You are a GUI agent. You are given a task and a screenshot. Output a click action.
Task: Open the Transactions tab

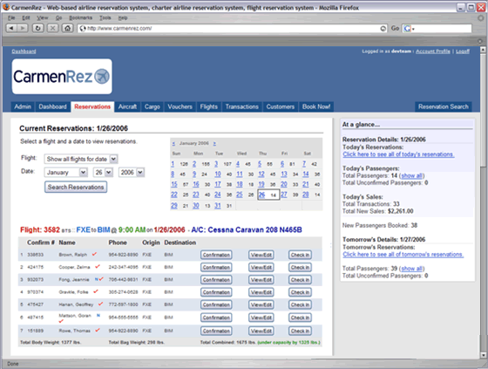[x=242, y=106]
